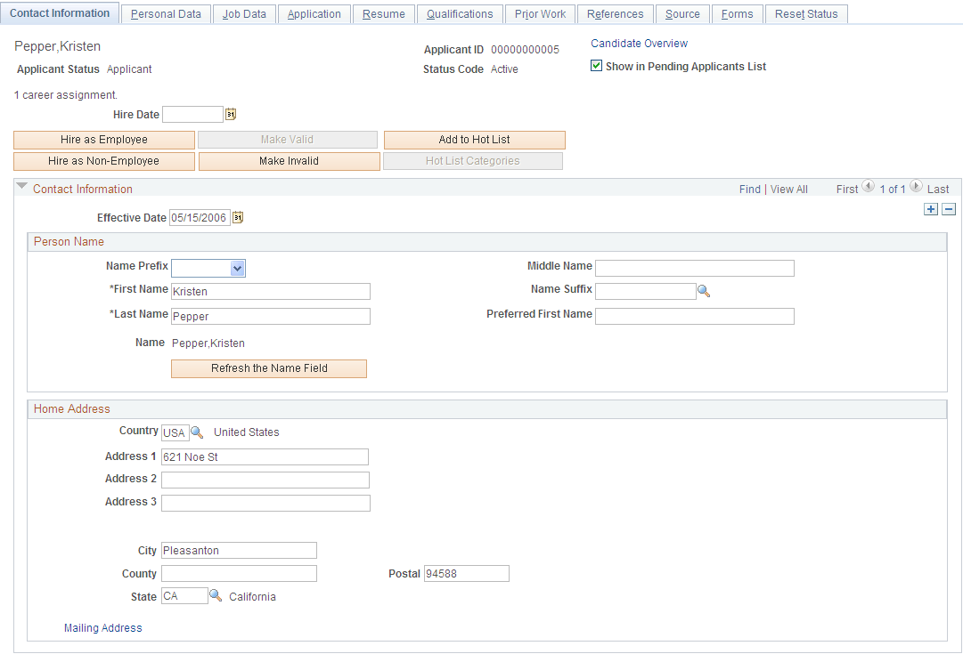Add a new contact information row

click(931, 209)
